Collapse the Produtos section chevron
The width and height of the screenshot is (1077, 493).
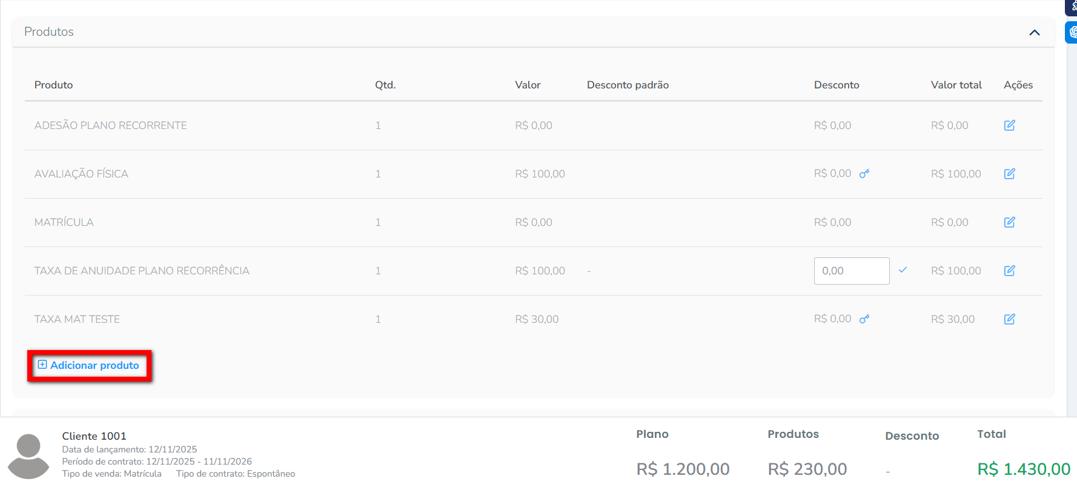click(1035, 33)
